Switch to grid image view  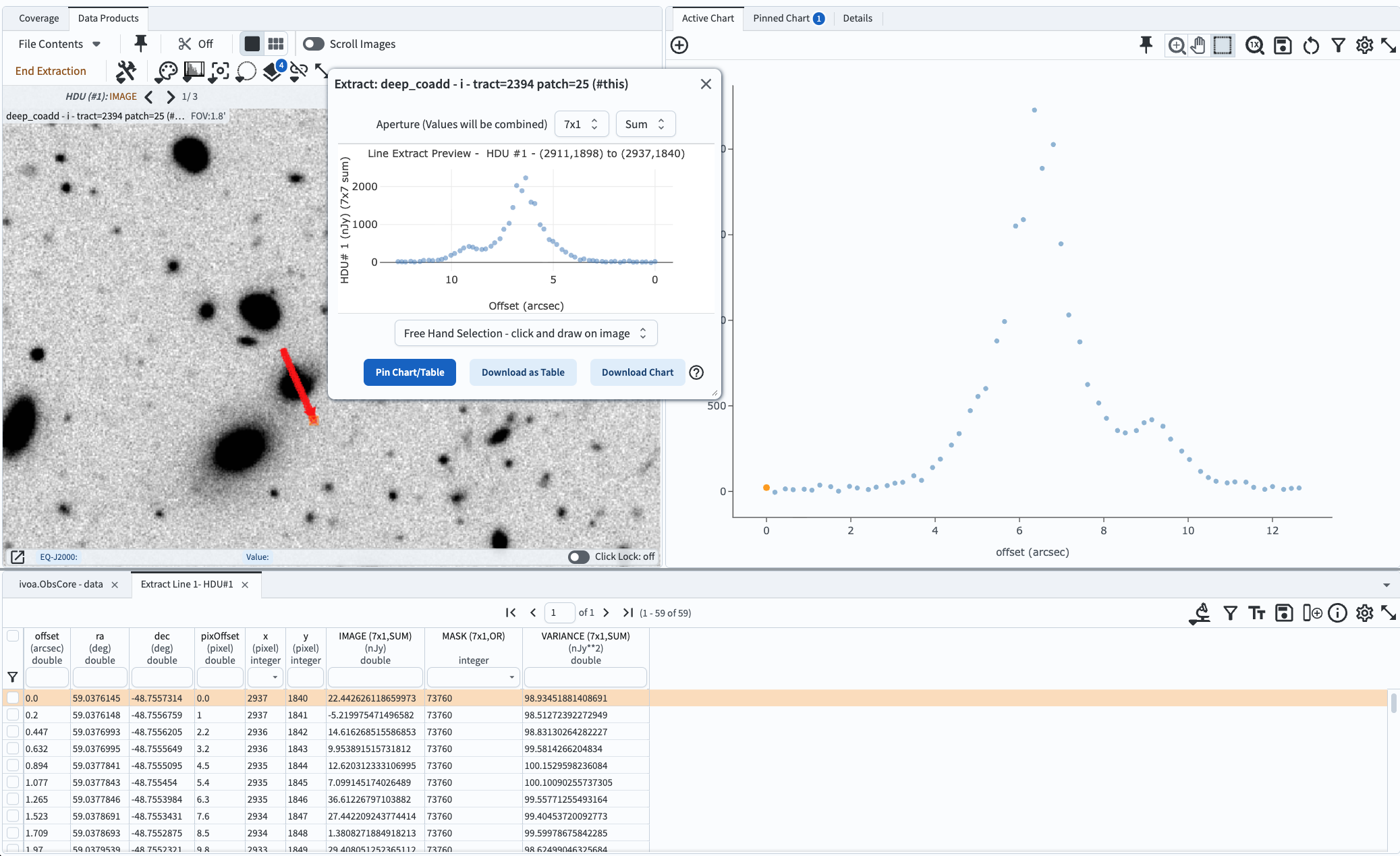[x=275, y=44]
